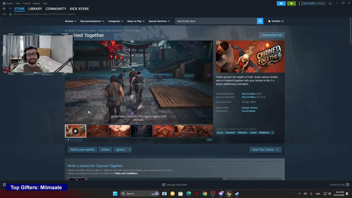352x198 pixels.
Task: Expand the Special Sections dropdown
Action: tap(159, 21)
